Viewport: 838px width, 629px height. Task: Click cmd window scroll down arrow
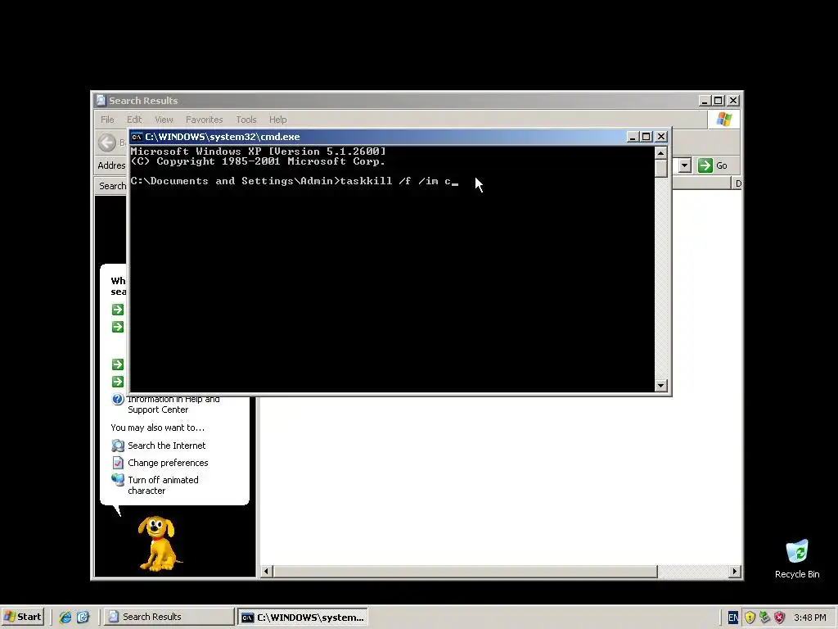point(660,385)
